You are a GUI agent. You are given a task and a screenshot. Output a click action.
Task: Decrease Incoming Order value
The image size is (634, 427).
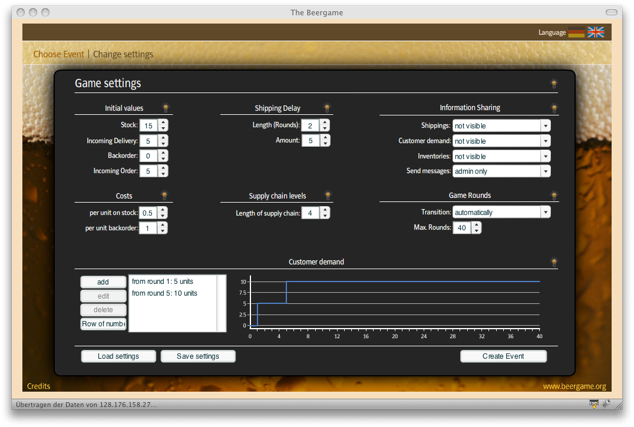[163, 174]
